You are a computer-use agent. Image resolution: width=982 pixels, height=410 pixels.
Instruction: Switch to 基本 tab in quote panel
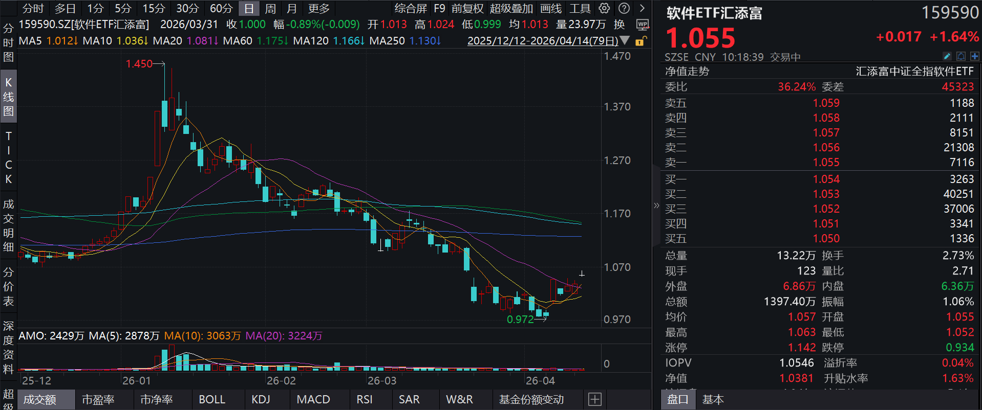coord(713,399)
